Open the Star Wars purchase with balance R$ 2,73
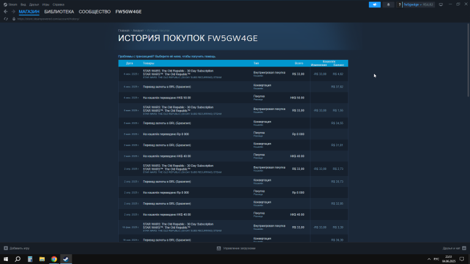 [x=233, y=169]
